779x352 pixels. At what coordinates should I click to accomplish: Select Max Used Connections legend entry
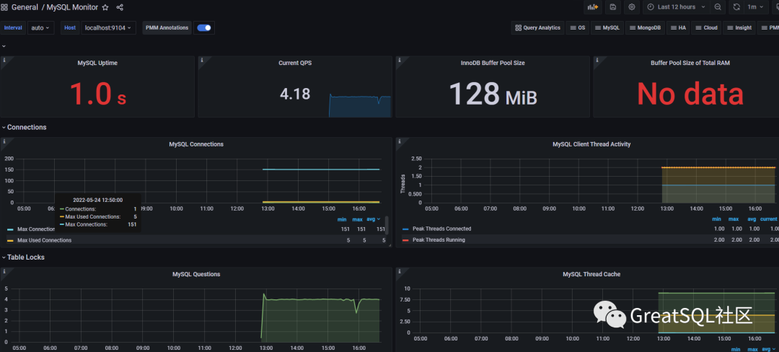[x=44, y=240]
